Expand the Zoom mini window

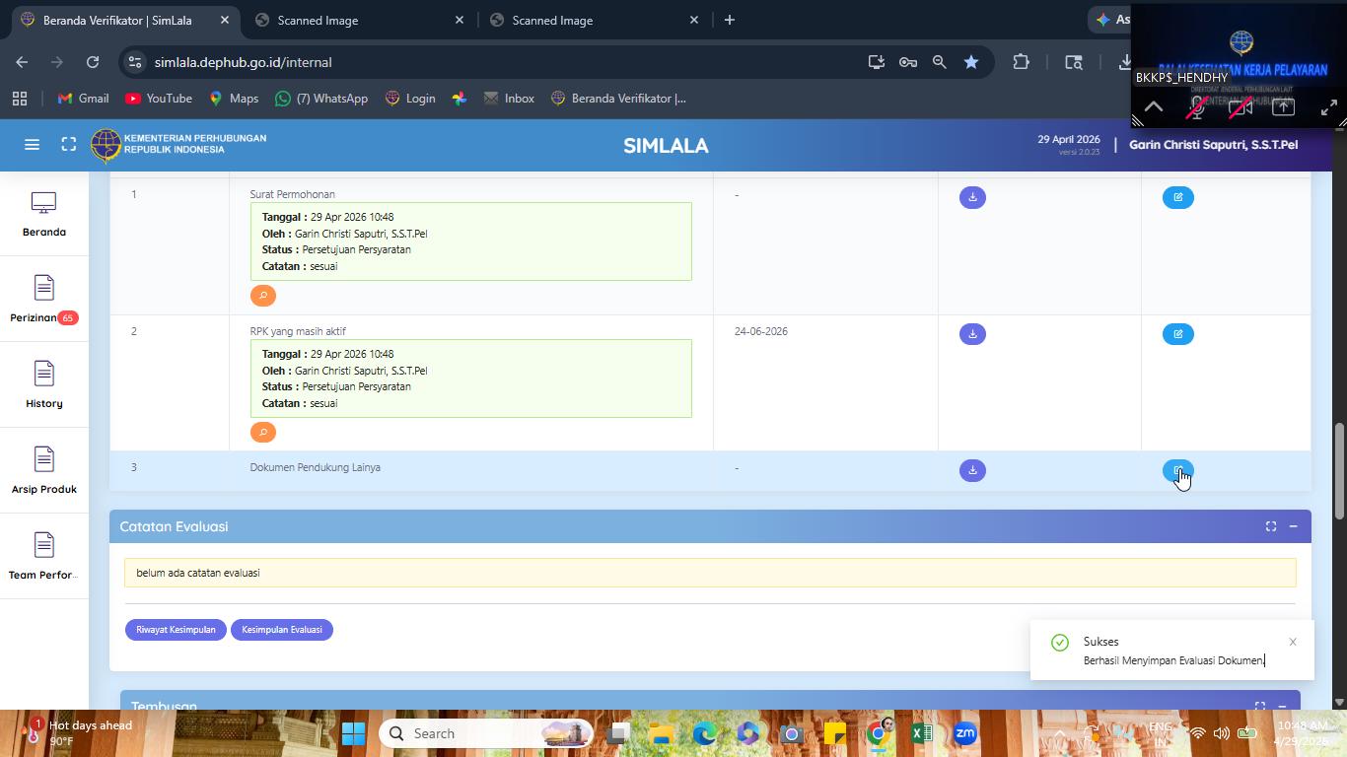(1328, 106)
